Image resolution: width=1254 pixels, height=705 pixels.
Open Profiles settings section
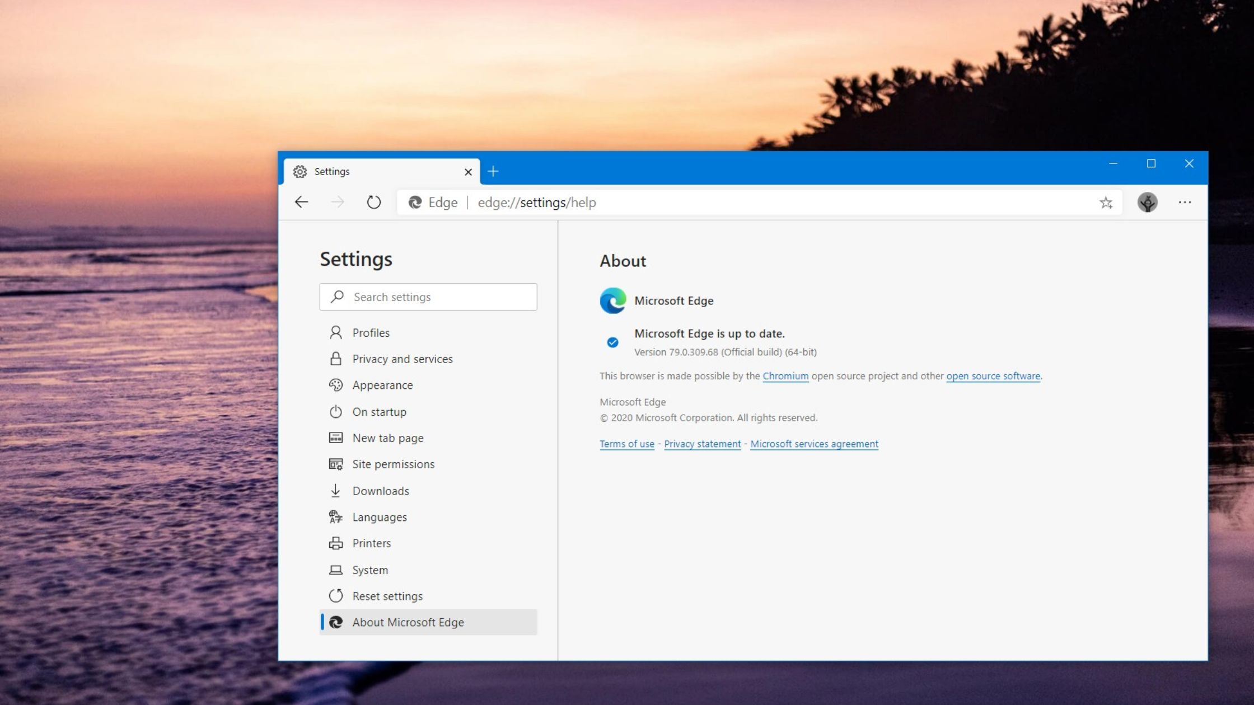(371, 332)
